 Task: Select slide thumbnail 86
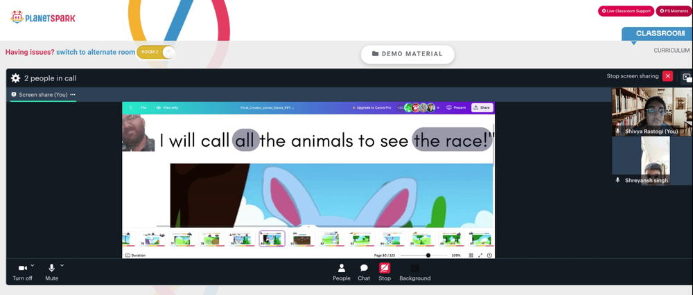[x=451, y=239]
